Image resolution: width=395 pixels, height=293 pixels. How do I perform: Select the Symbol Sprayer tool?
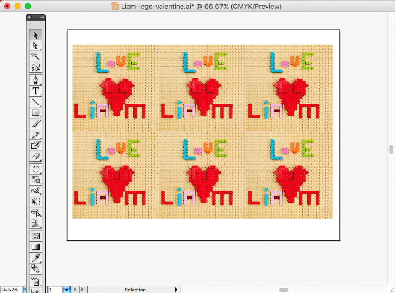tap(35, 281)
